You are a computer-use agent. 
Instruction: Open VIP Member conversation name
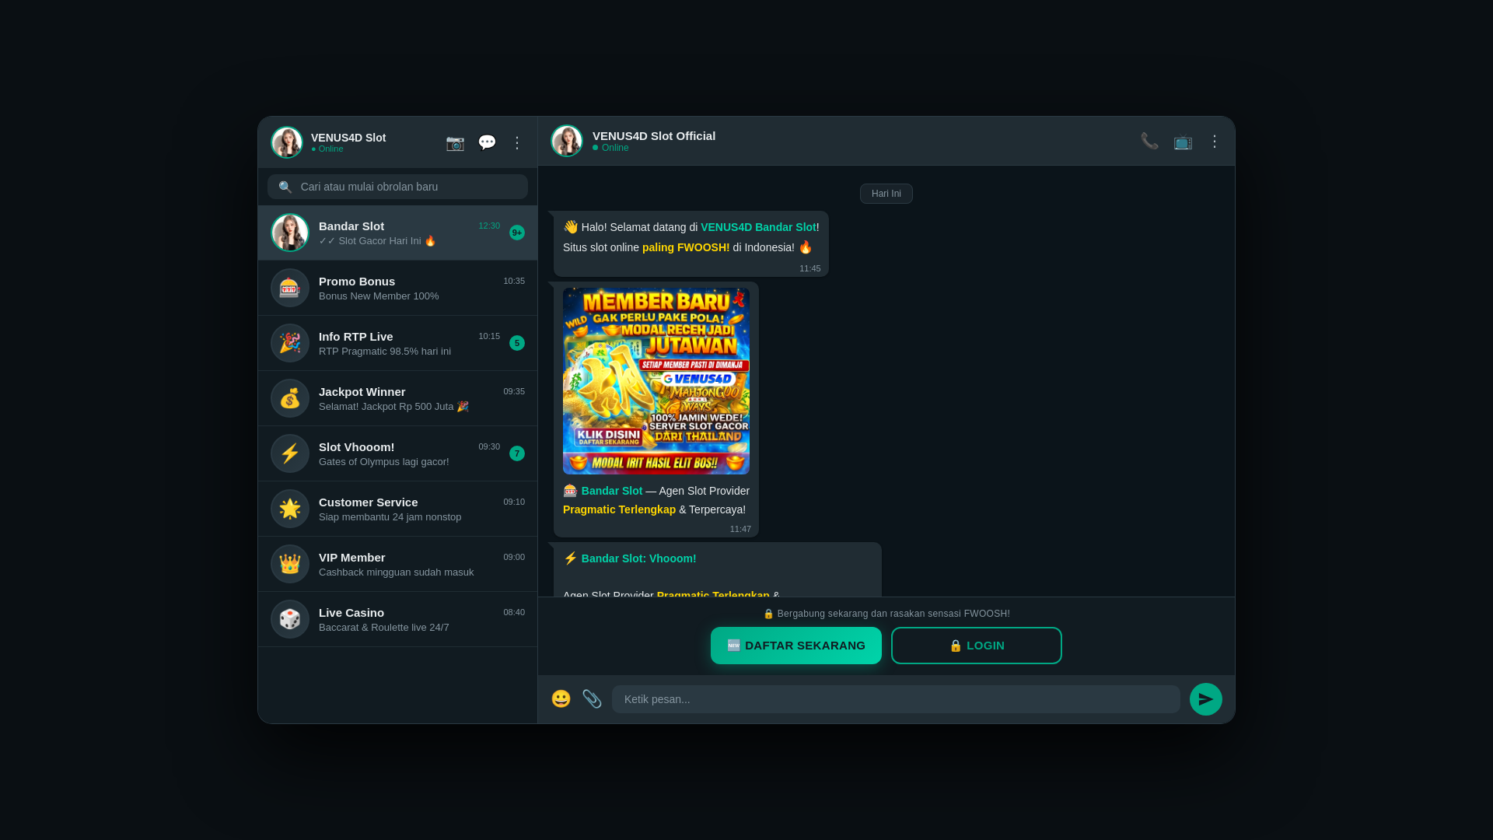coord(352,558)
